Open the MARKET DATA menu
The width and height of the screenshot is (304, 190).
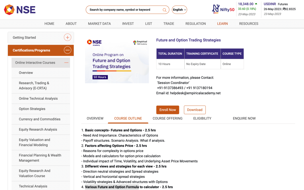pos(99,24)
